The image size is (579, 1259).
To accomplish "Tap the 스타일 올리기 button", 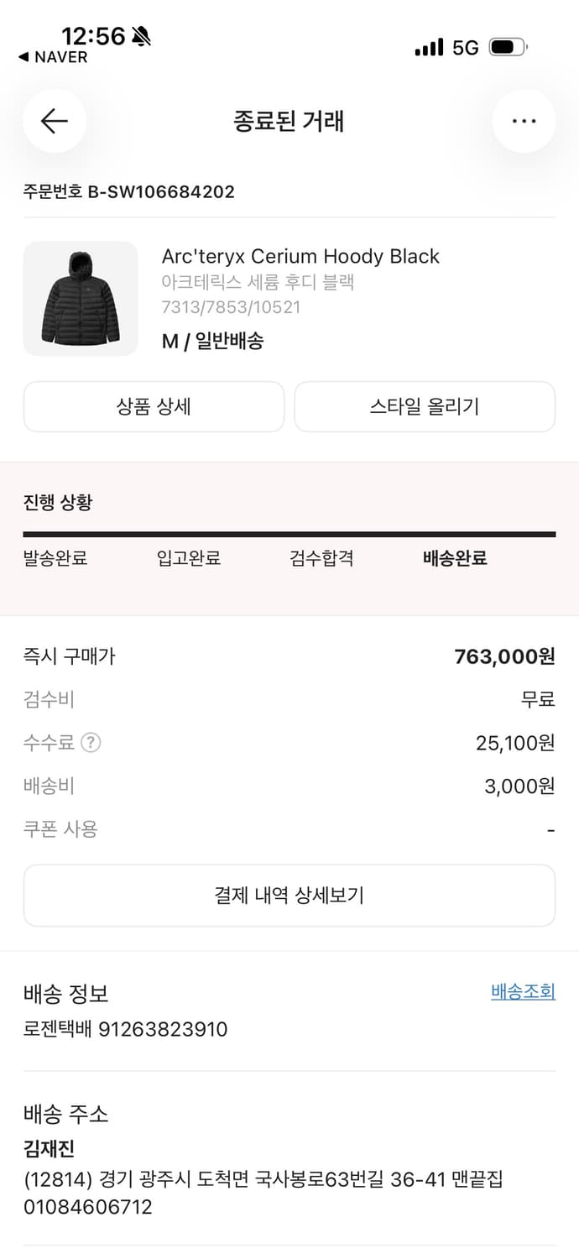I will tap(425, 406).
